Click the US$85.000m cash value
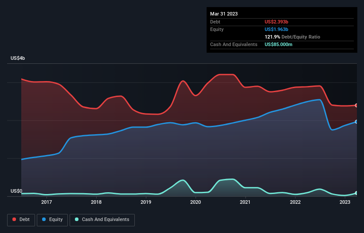Image resolution: width=364 pixels, height=233 pixels. (278, 44)
